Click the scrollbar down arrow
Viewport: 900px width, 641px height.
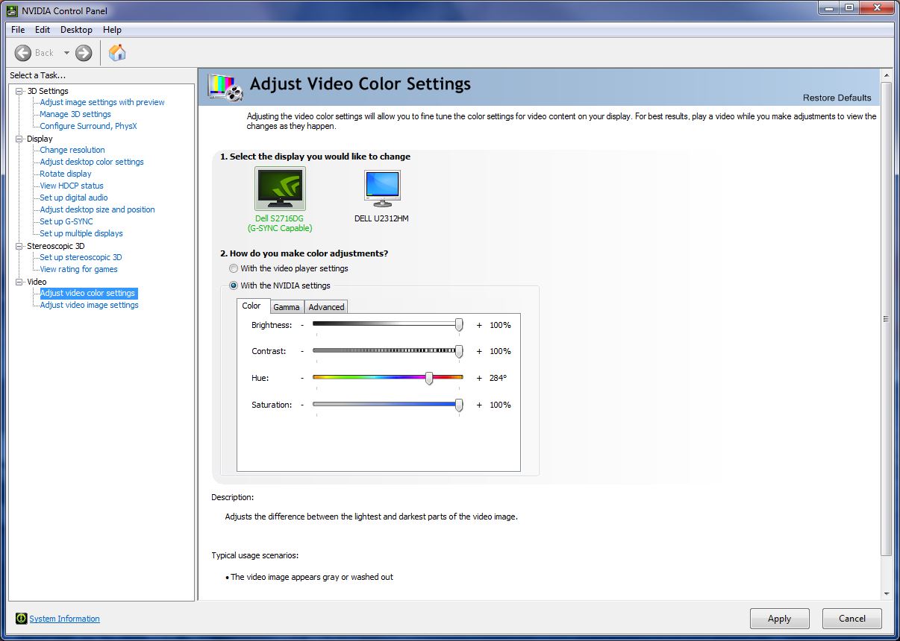coord(886,594)
